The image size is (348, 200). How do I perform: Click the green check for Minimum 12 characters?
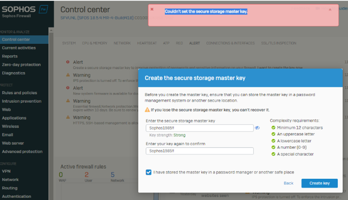(273, 128)
